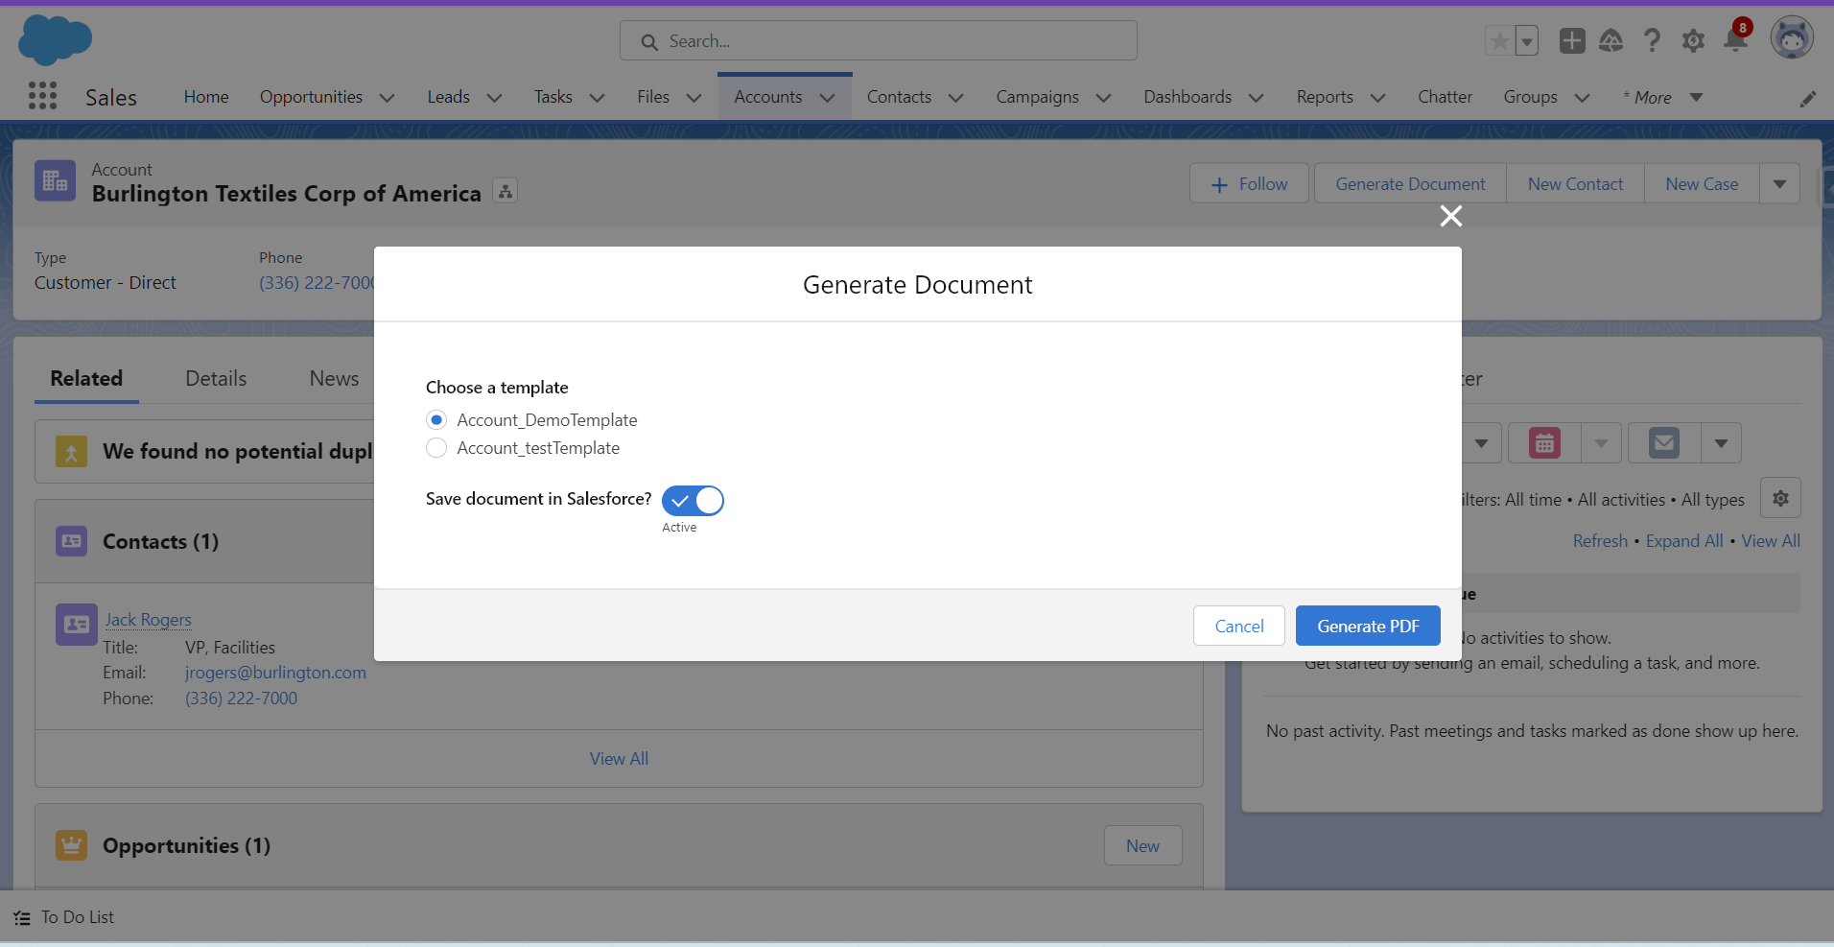Switch to the Reports tab
Viewport: 1834px width, 947px height.
(1325, 97)
